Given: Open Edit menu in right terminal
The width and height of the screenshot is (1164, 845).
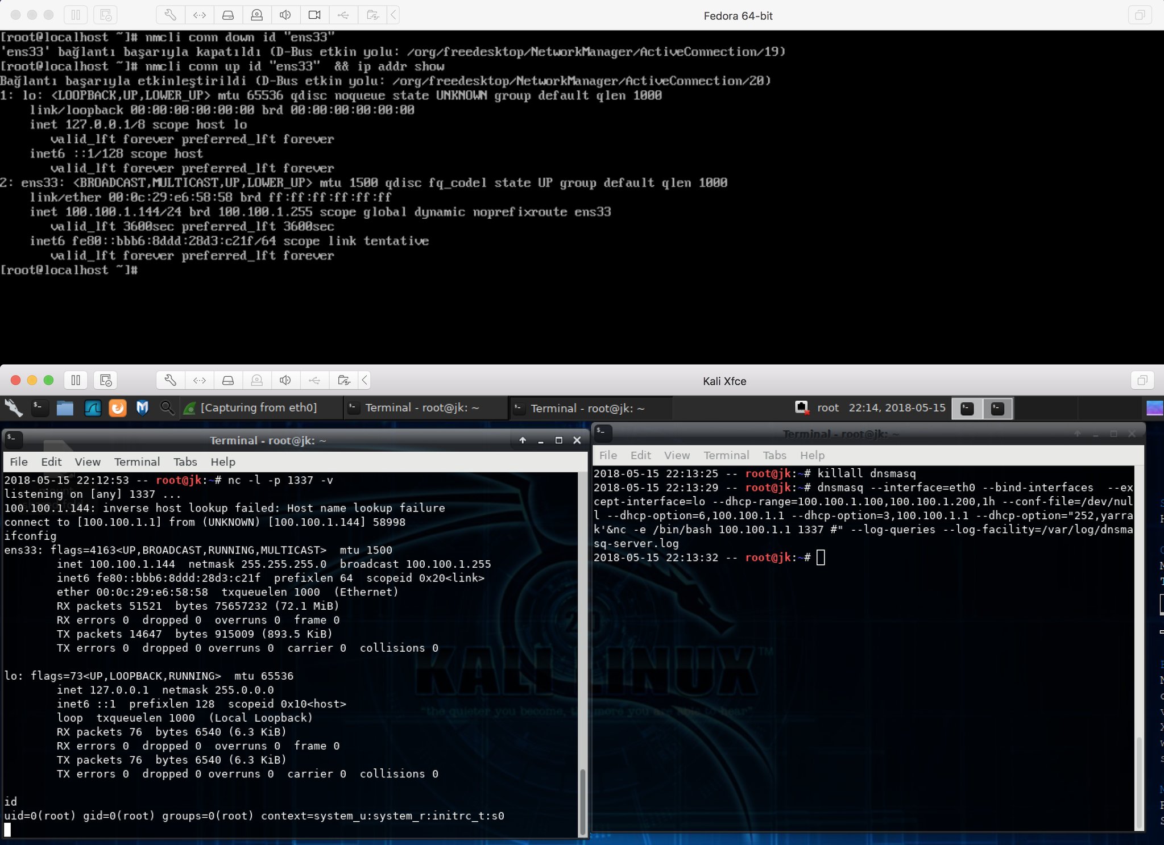Looking at the screenshot, I should click(x=640, y=455).
